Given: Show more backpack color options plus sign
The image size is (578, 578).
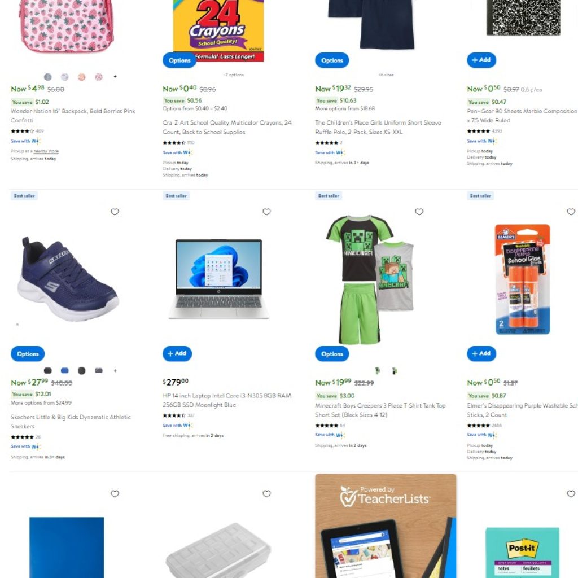Looking at the screenshot, I should [115, 77].
